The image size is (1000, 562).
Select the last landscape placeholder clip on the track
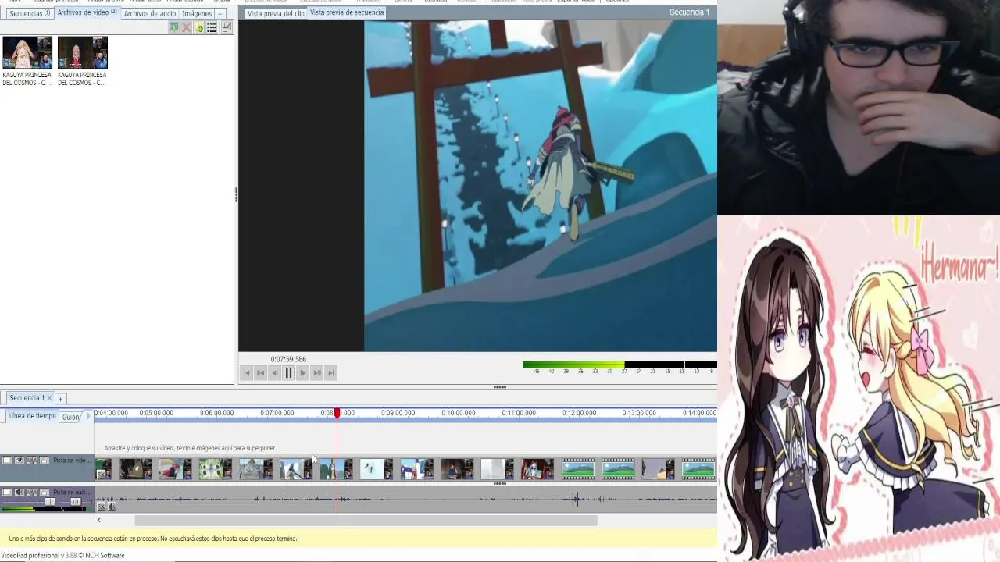click(x=698, y=469)
